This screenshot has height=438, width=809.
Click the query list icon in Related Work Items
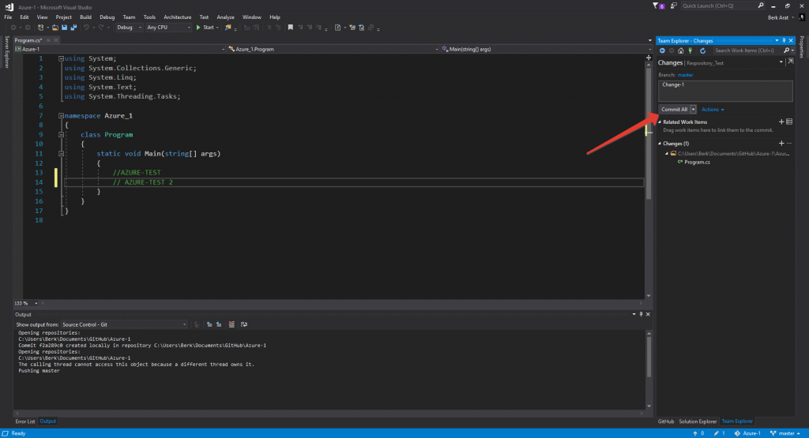click(x=789, y=122)
